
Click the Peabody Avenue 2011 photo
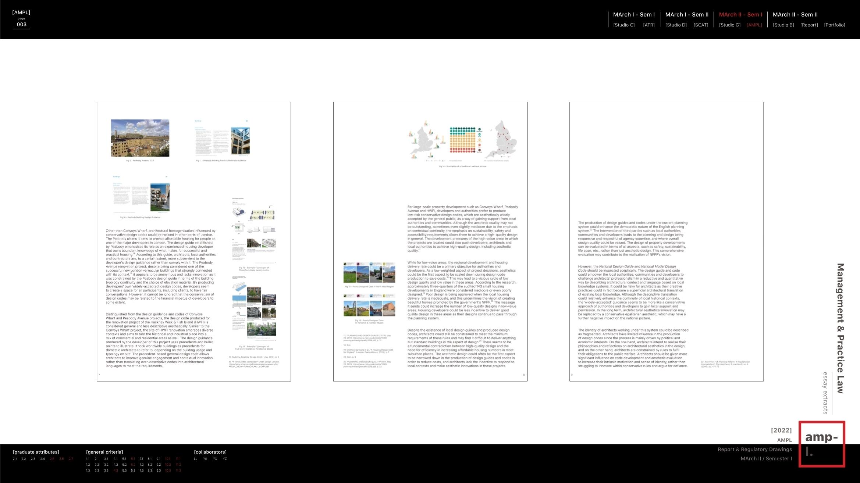point(140,138)
